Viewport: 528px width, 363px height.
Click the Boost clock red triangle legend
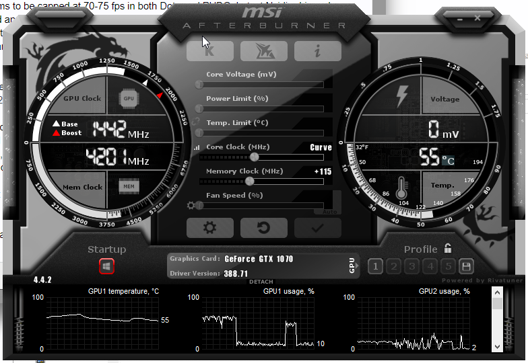pyautogui.click(x=57, y=133)
